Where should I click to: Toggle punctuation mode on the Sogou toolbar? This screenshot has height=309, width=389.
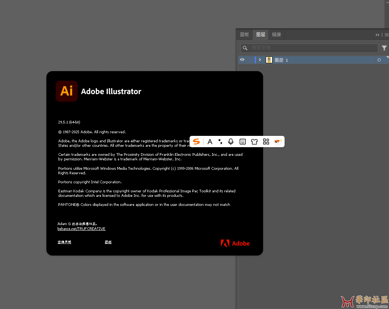[x=220, y=142]
